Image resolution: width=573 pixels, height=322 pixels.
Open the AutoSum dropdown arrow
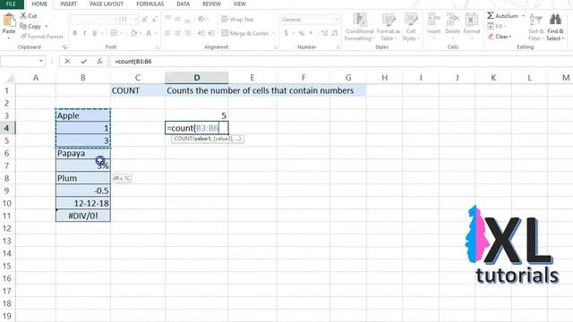pos(523,16)
